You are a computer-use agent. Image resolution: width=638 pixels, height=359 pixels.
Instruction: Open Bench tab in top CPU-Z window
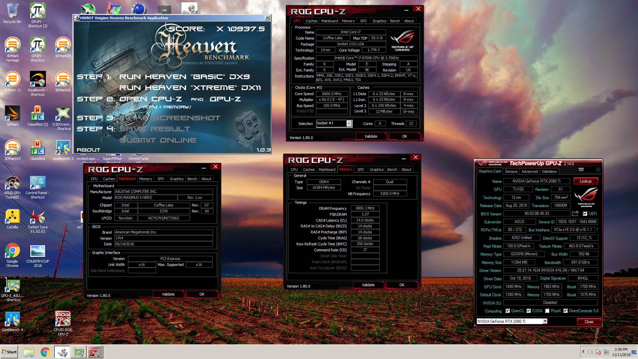pyautogui.click(x=395, y=21)
